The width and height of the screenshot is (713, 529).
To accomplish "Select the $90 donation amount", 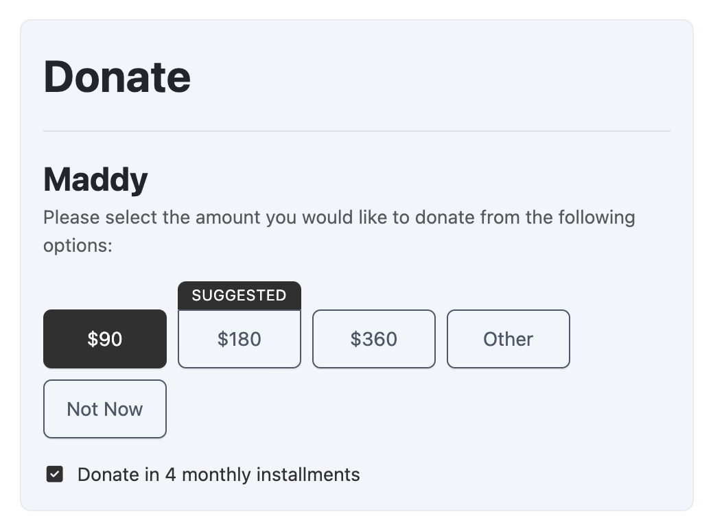I will 105,339.
